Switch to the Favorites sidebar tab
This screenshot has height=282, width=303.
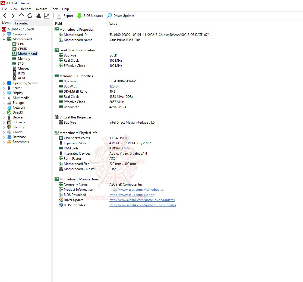21,23
